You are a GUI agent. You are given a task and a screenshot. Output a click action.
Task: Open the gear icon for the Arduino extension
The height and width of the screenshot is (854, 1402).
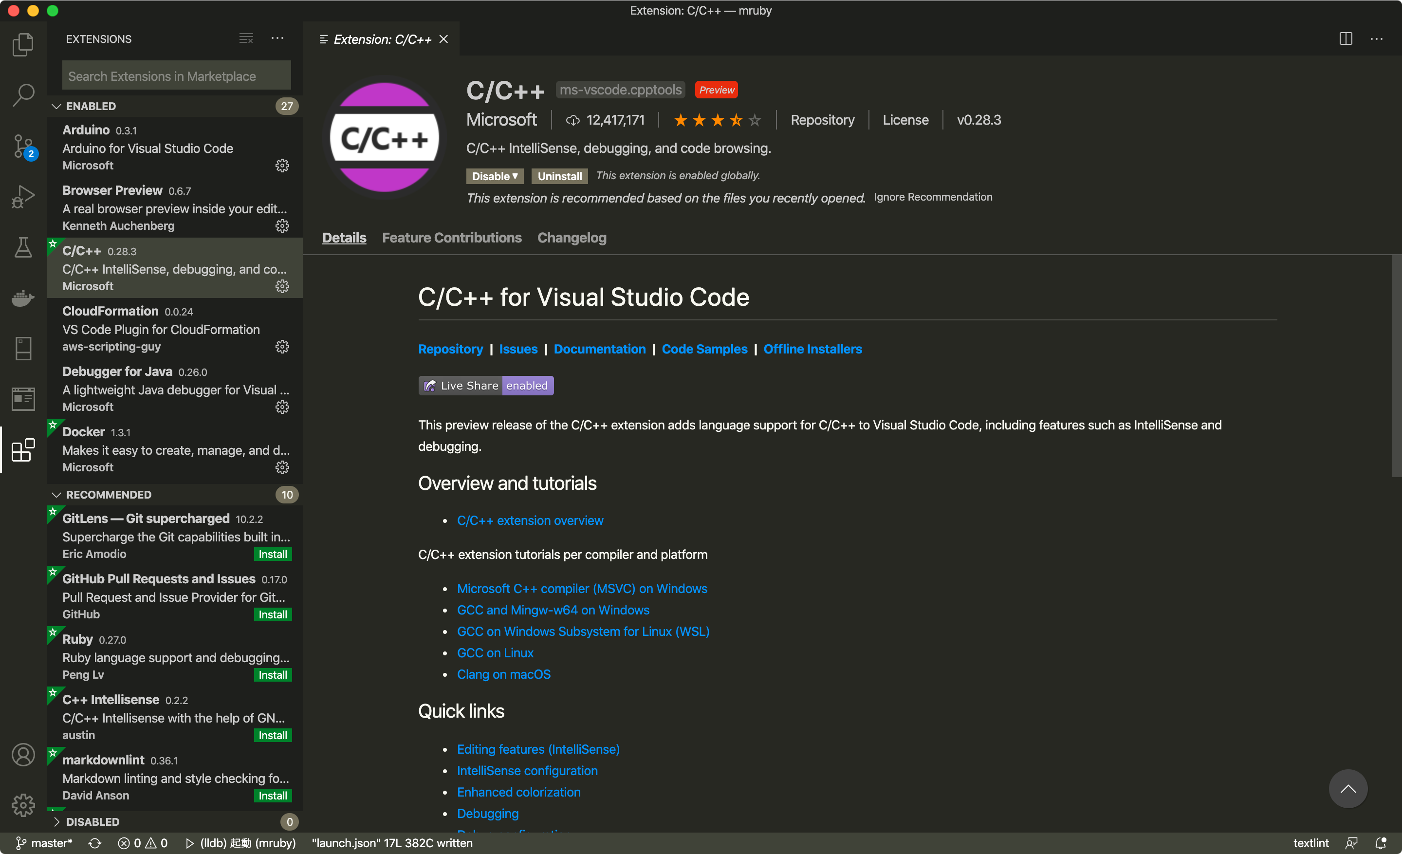[283, 166]
